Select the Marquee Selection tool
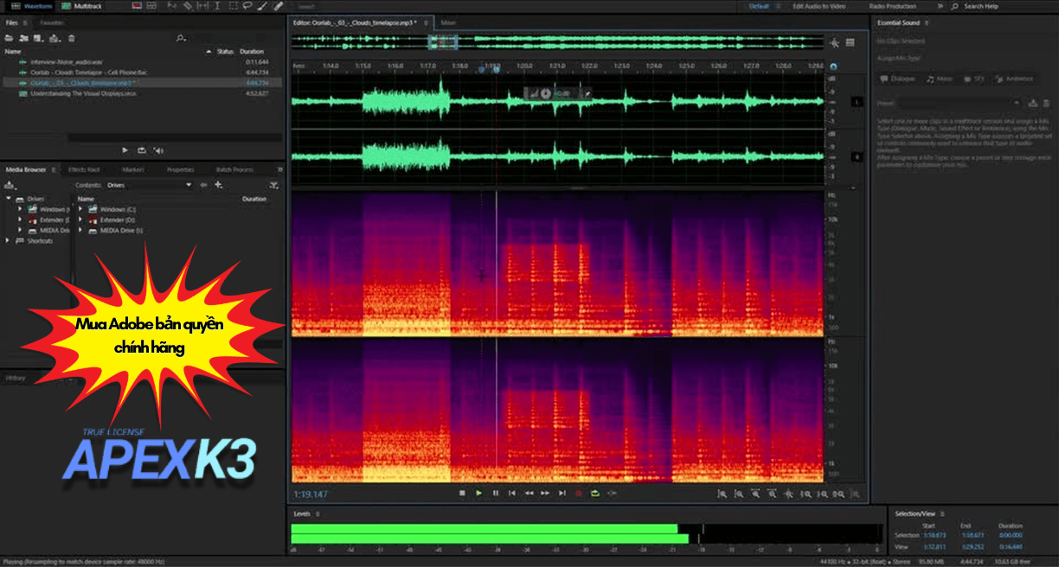1059x567 pixels. [234, 6]
